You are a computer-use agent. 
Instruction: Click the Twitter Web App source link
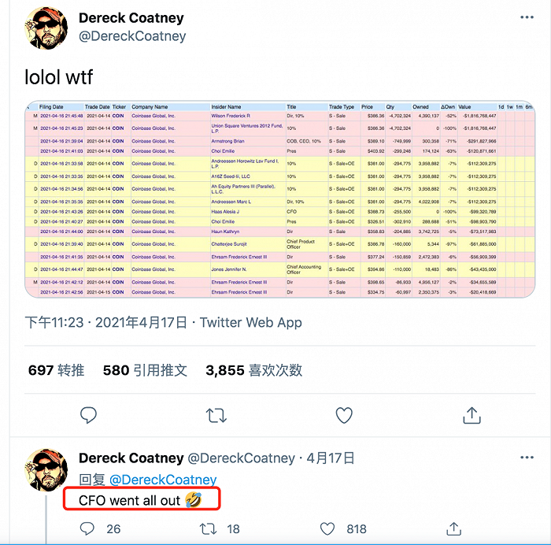coord(250,322)
